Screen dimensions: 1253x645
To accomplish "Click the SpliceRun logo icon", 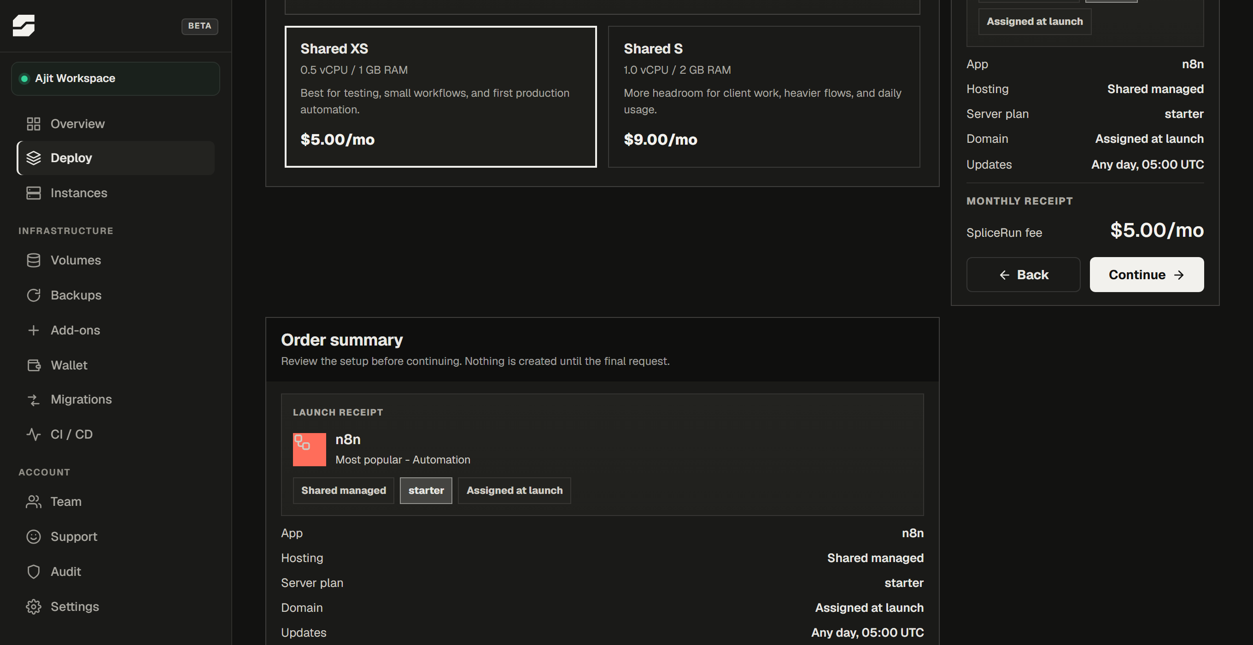I will pos(23,25).
